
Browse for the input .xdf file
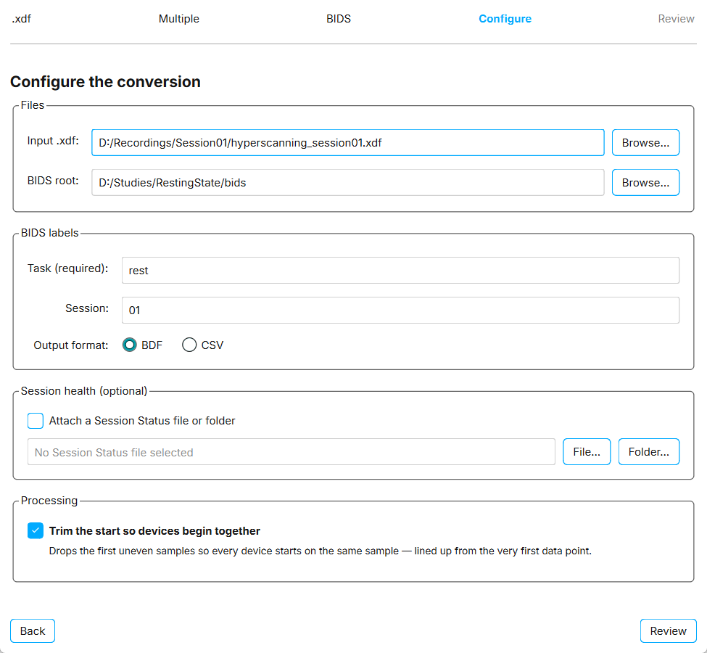(x=645, y=143)
